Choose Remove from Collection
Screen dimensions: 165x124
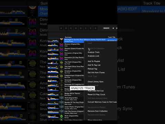pos(98,111)
